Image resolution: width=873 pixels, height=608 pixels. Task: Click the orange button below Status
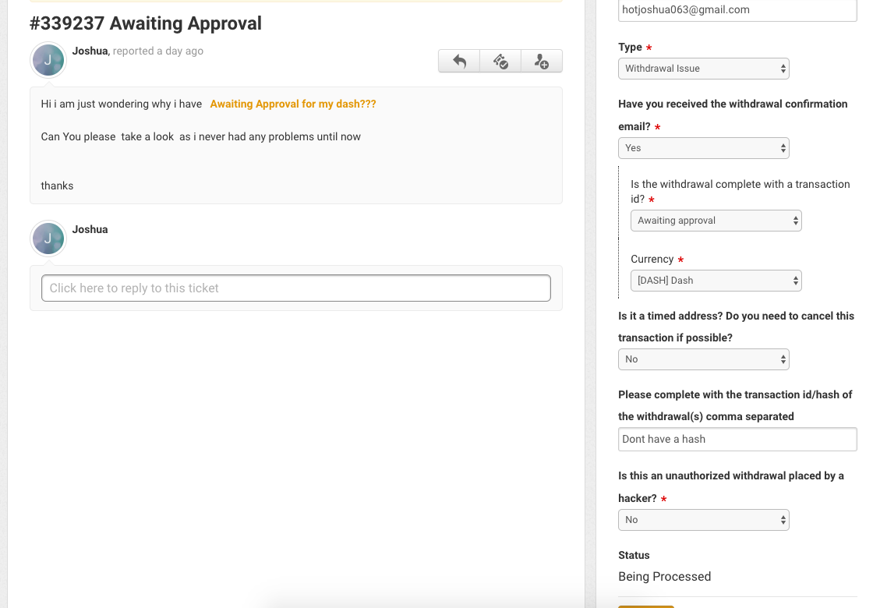[645, 605]
